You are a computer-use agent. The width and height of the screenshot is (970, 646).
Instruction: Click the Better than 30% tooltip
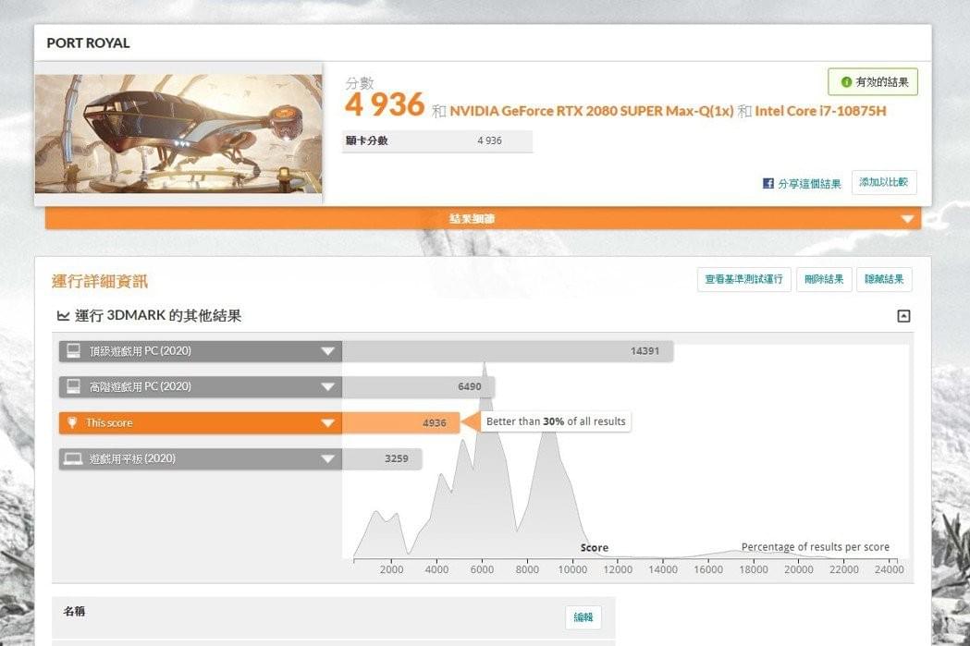pos(556,421)
